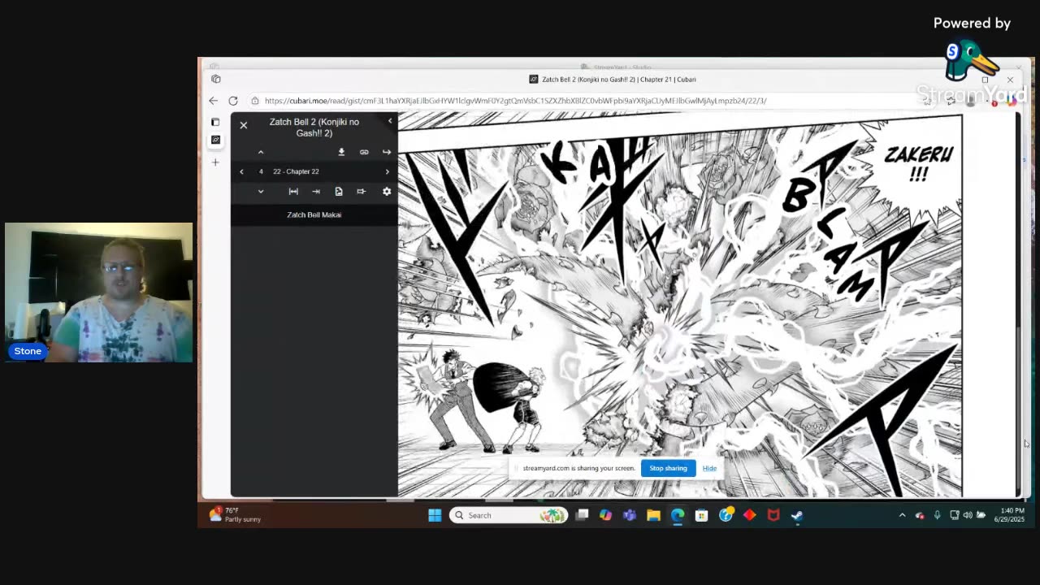This screenshot has width=1040, height=585.
Task: Open McAfee from the taskbar
Action: click(x=773, y=515)
